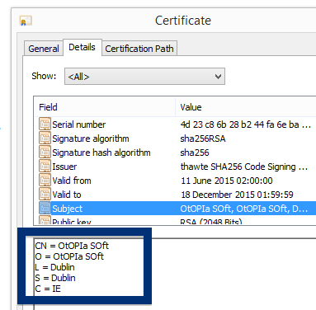Click the CN = OtOPIa SOft detail text
This screenshot has height=310, width=316.
pyautogui.click(x=72, y=246)
